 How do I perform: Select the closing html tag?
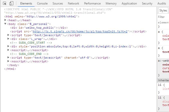10,69
